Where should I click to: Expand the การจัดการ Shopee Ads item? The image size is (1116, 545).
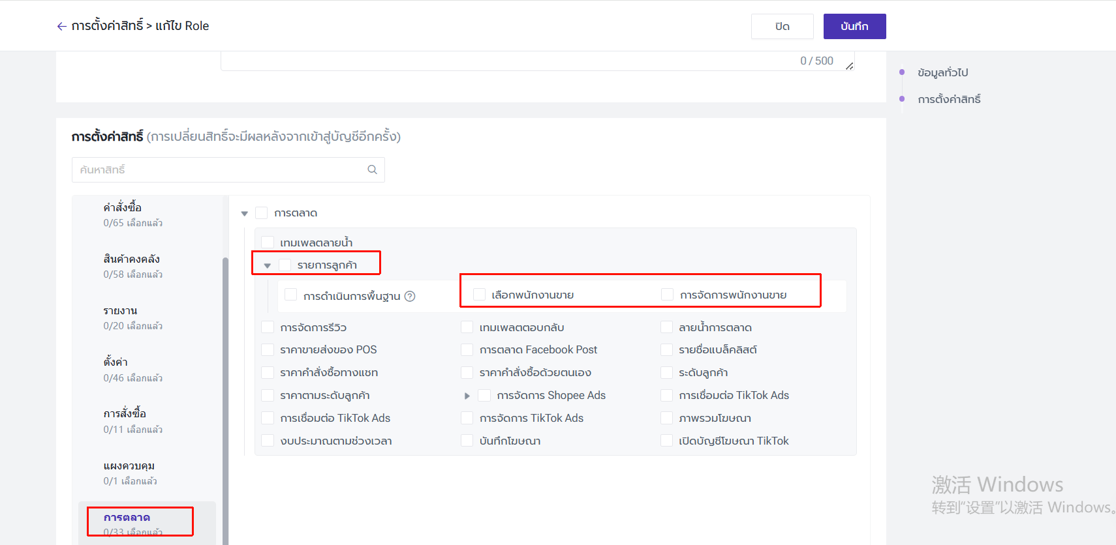(x=467, y=396)
